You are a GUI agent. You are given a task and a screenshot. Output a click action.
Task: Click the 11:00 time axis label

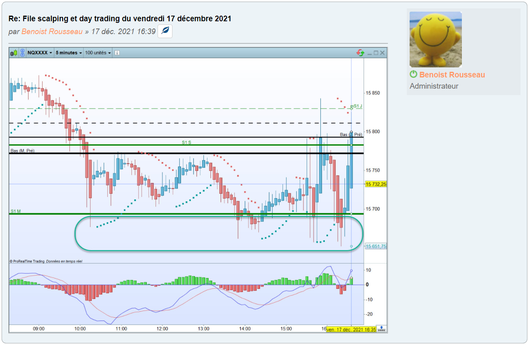pos(121,329)
